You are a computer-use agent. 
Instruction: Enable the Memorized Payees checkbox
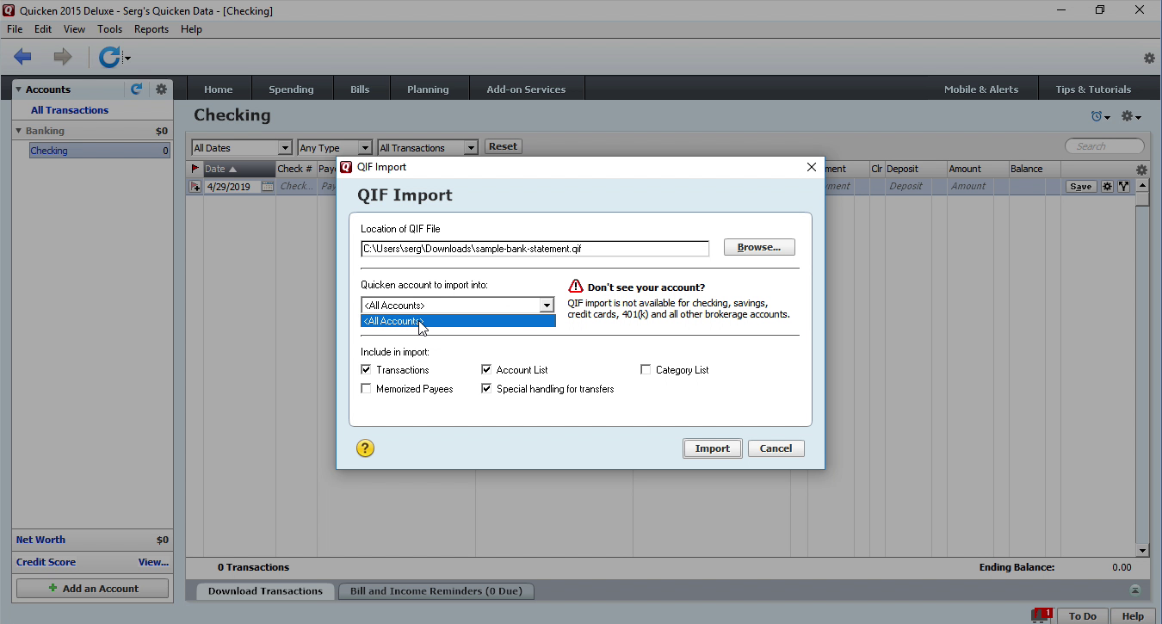click(x=366, y=388)
